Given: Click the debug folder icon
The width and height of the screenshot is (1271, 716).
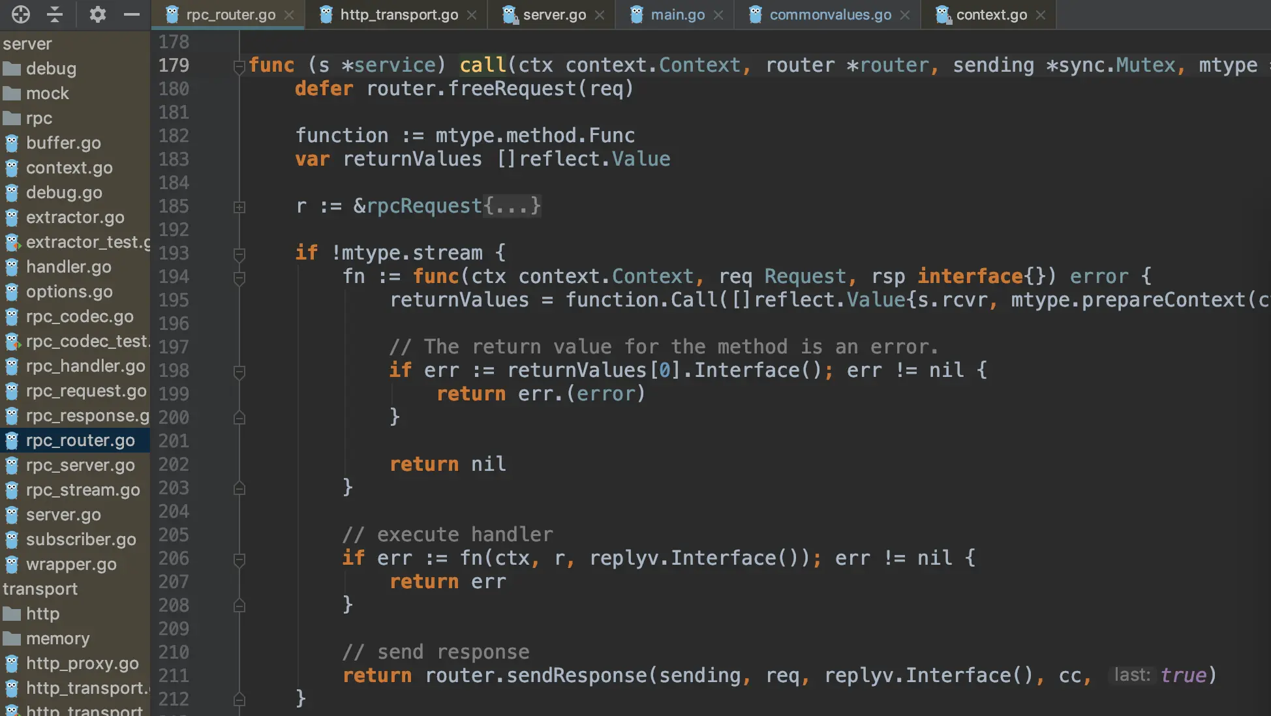Looking at the screenshot, I should tap(12, 68).
